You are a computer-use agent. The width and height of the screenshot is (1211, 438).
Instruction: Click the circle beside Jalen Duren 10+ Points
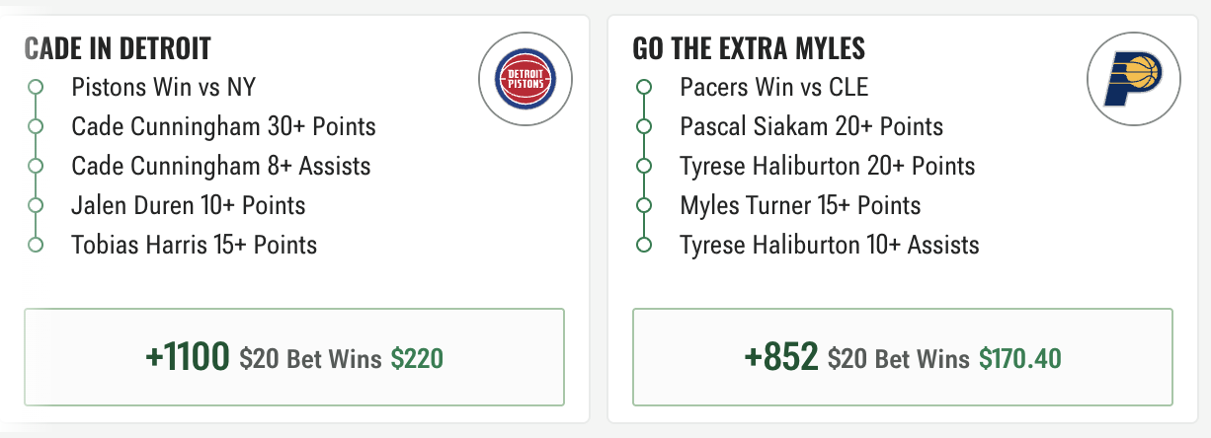(x=37, y=205)
